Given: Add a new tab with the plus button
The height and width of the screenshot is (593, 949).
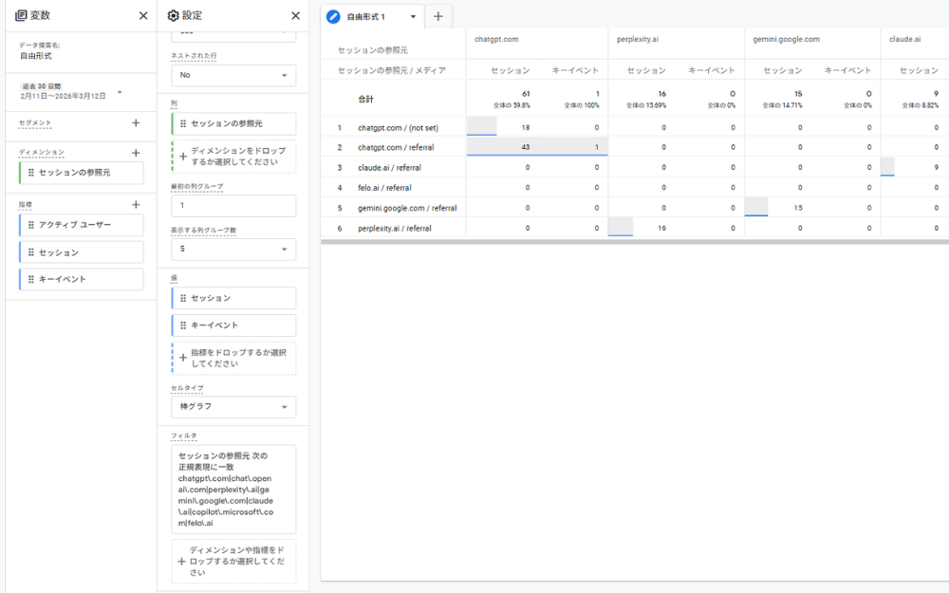Looking at the screenshot, I should click(x=439, y=16).
